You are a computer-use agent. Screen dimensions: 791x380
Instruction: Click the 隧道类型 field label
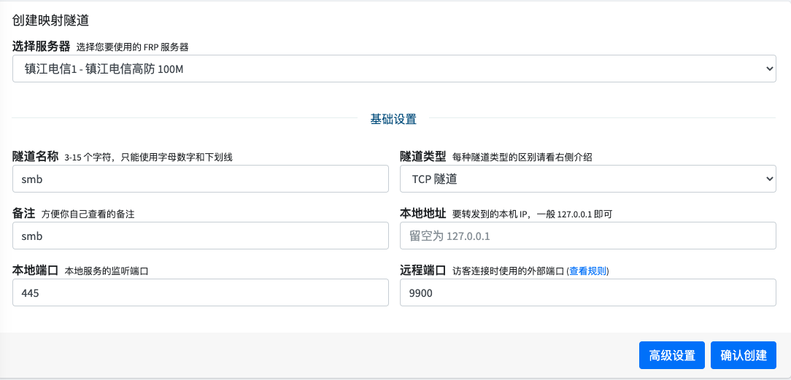[x=422, y=157]
